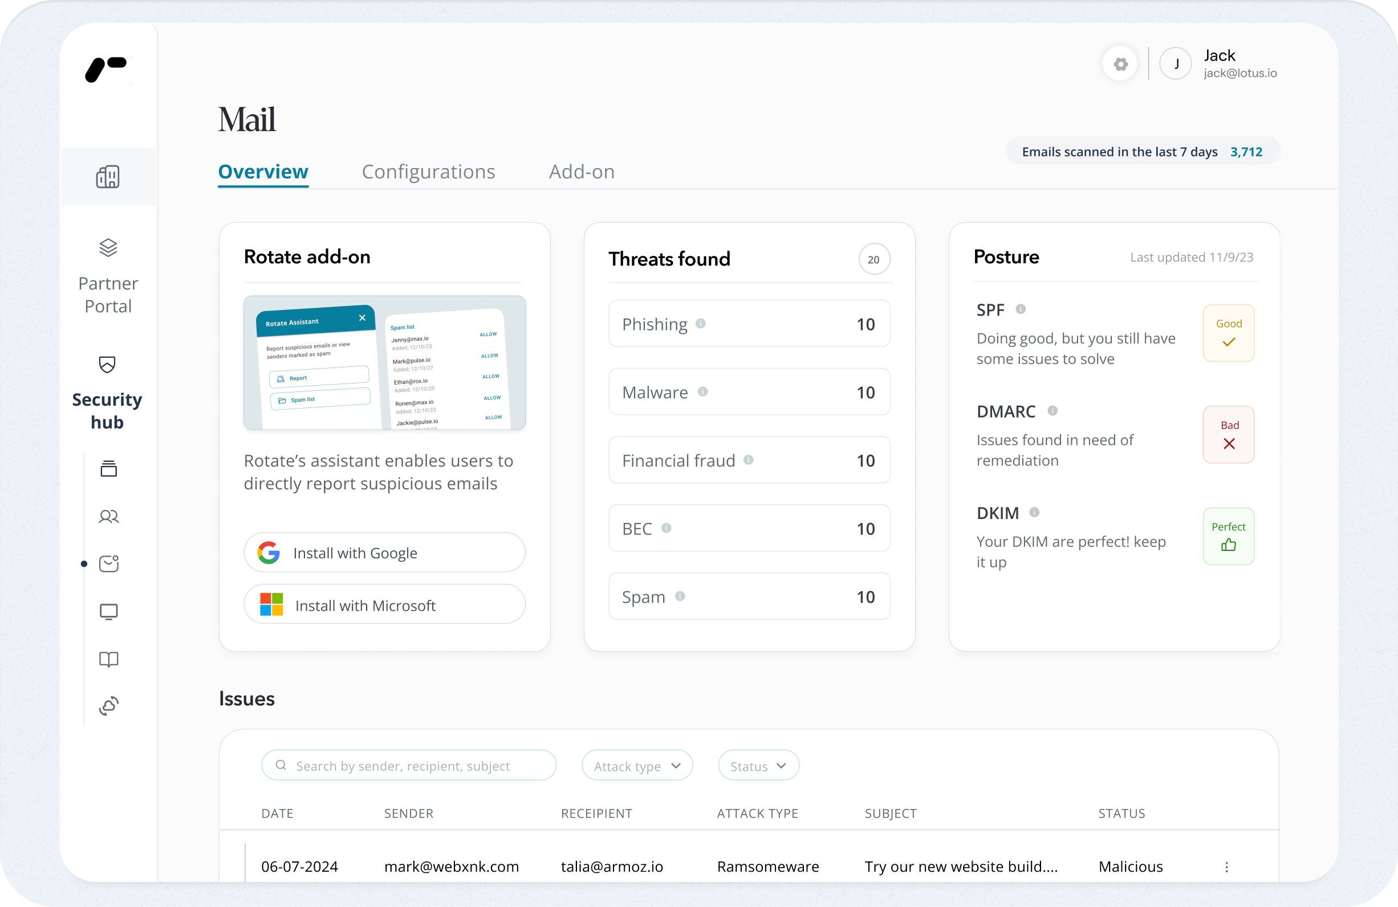Click the dashboard buildings icon in sidebar
This screenshot has width=1398, height=907.
tap(108, 177)
